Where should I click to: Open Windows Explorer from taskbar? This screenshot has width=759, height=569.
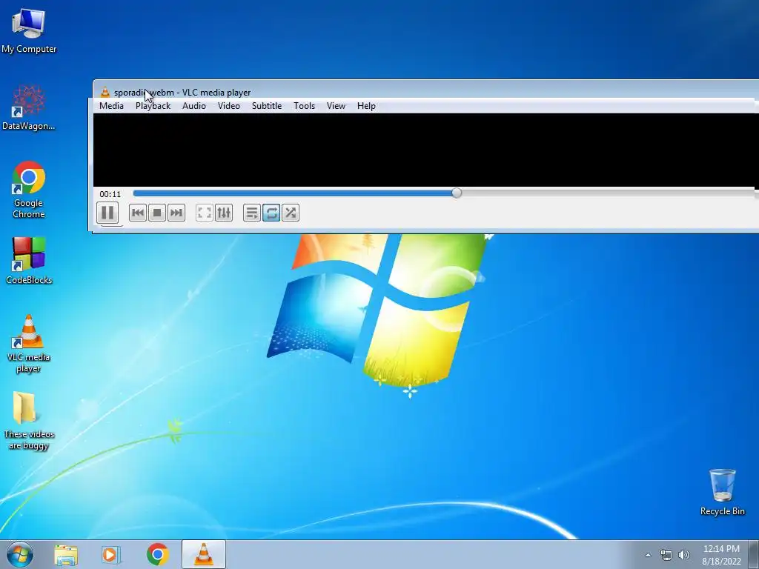(x=66, y=554)
